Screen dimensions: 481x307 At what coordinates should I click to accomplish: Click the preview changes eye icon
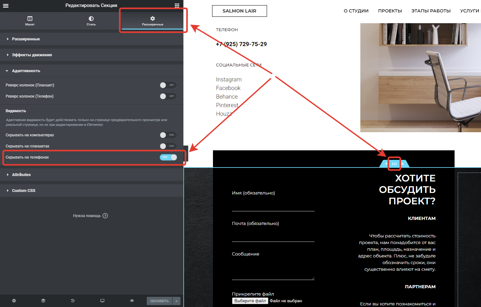(x=132, y=301)
